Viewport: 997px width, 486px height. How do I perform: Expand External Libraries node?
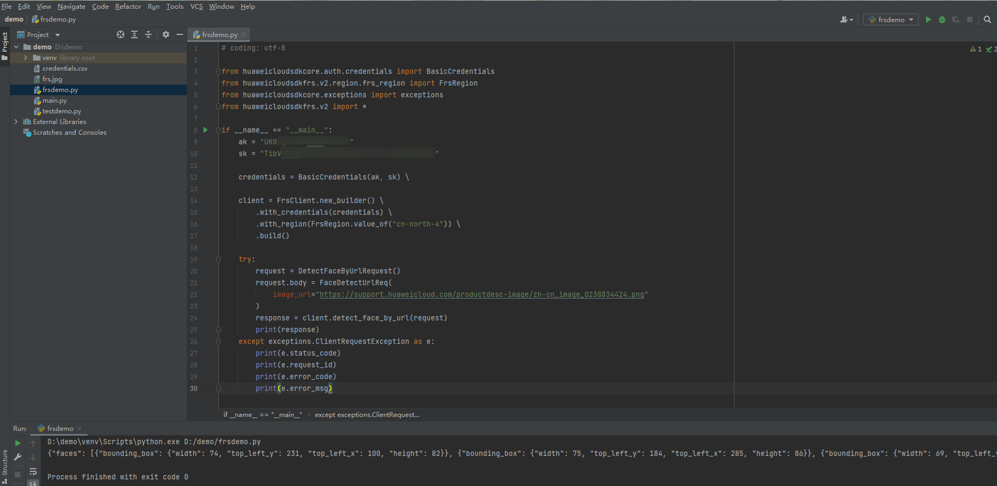[16, 122]
